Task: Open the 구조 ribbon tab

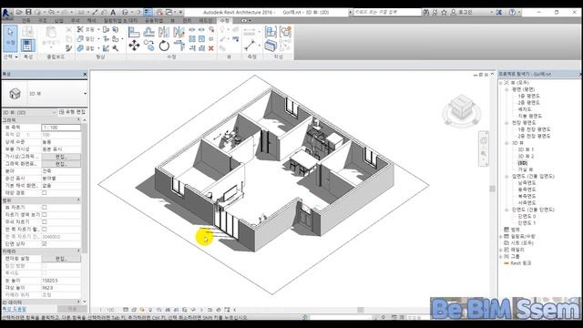Action: (x=43, y=20)
